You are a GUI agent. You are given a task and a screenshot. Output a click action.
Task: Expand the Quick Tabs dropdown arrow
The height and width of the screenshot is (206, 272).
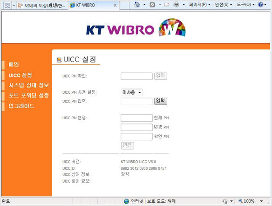coord(14,6)
